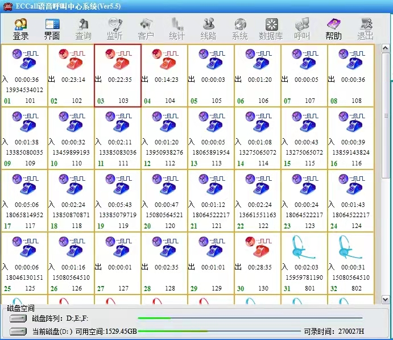Select phone icon of channel 25

click(25, 247)
